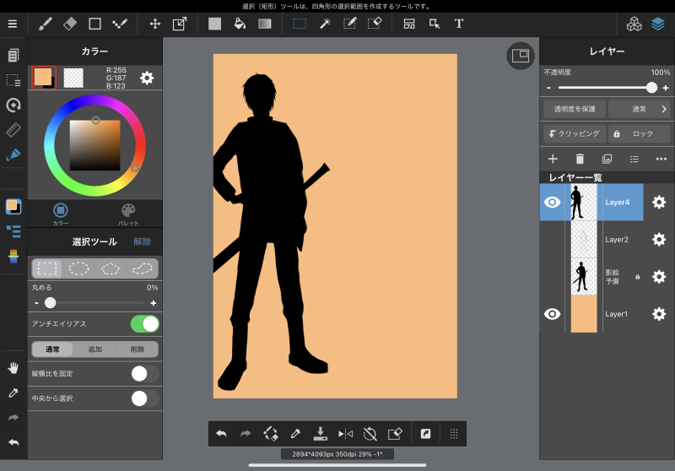
Task: Click 解除 to deselect
Action: pyautogui.click(x=143, y=241)
